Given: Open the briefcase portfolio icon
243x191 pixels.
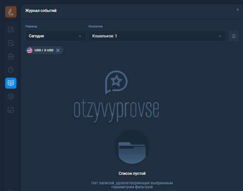Looking at the screenshot, I should (11, 56).
